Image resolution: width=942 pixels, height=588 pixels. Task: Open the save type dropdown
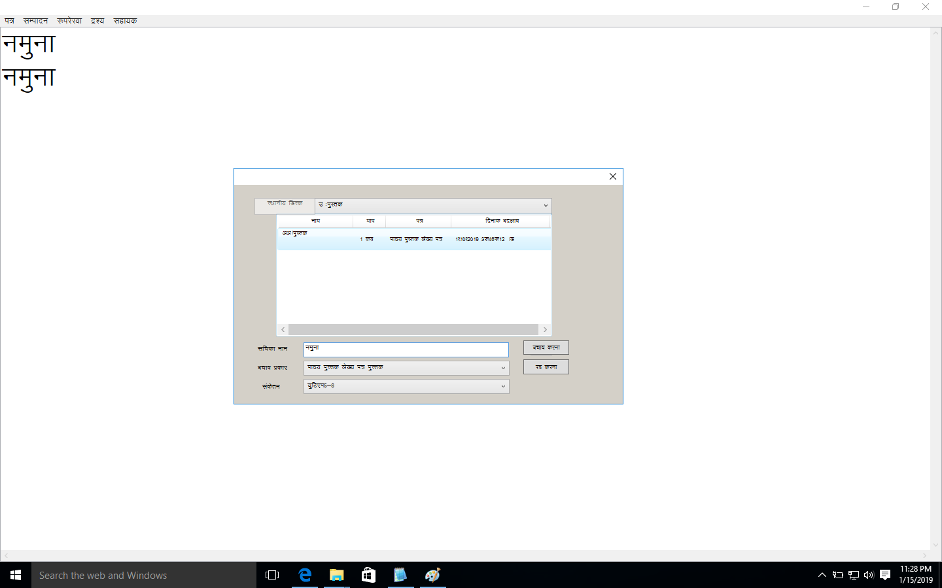(502, 368)
